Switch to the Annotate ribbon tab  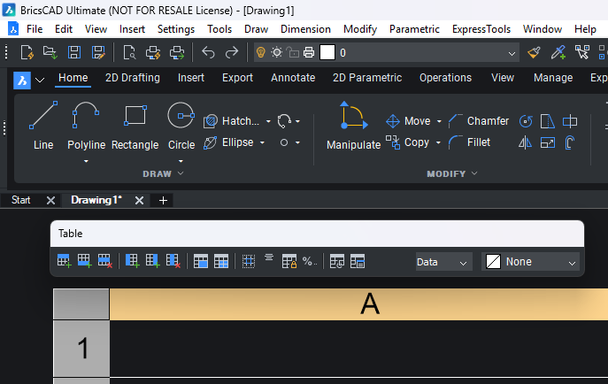click(293, 78)
